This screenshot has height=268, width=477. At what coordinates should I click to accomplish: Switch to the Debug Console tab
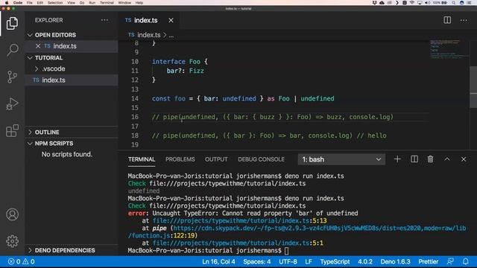pos(261,159)
